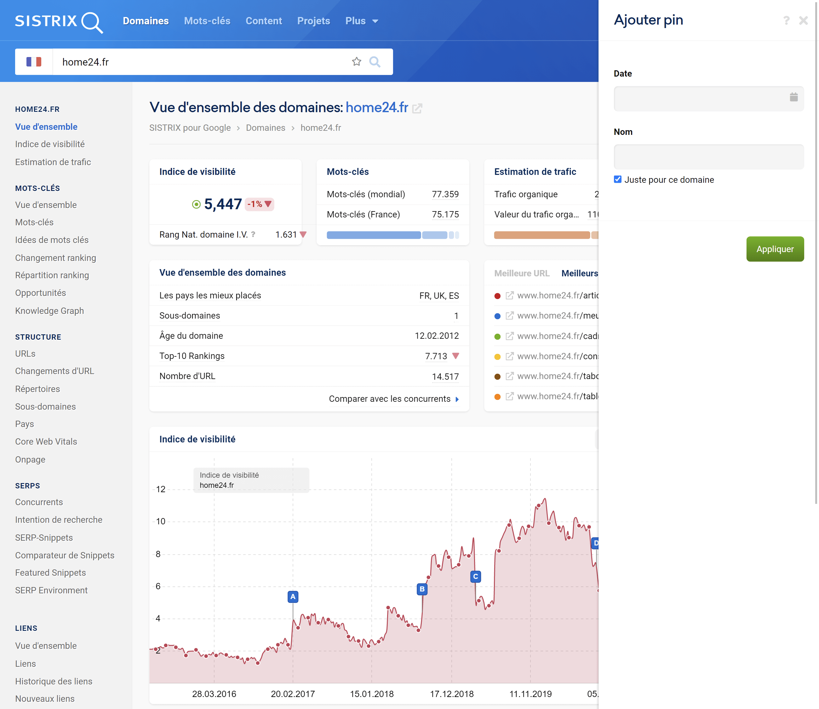Click into the Nom input field

point(709,157)
